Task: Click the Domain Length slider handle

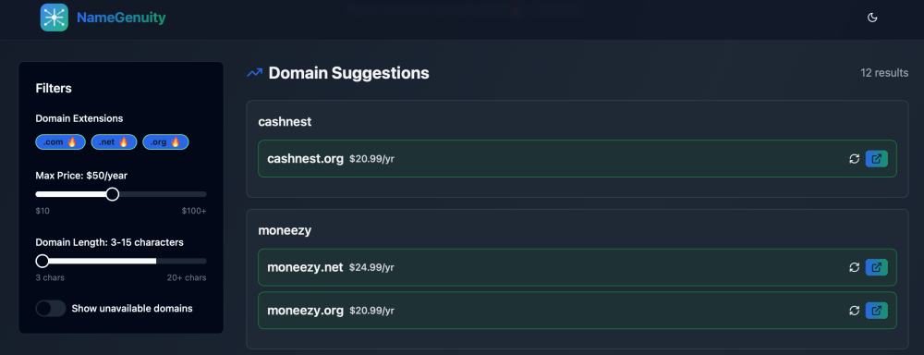Action: tap(43, 261)
